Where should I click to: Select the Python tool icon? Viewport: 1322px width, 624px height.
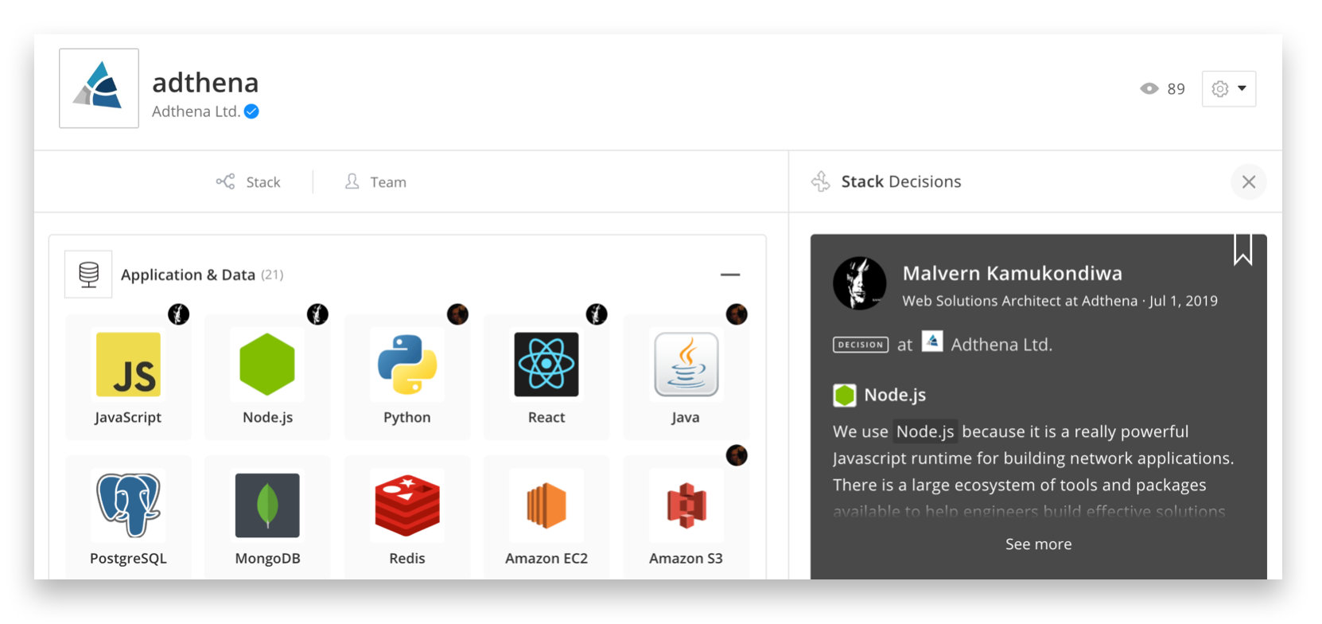pyautogui.click(x=407, y=365)
